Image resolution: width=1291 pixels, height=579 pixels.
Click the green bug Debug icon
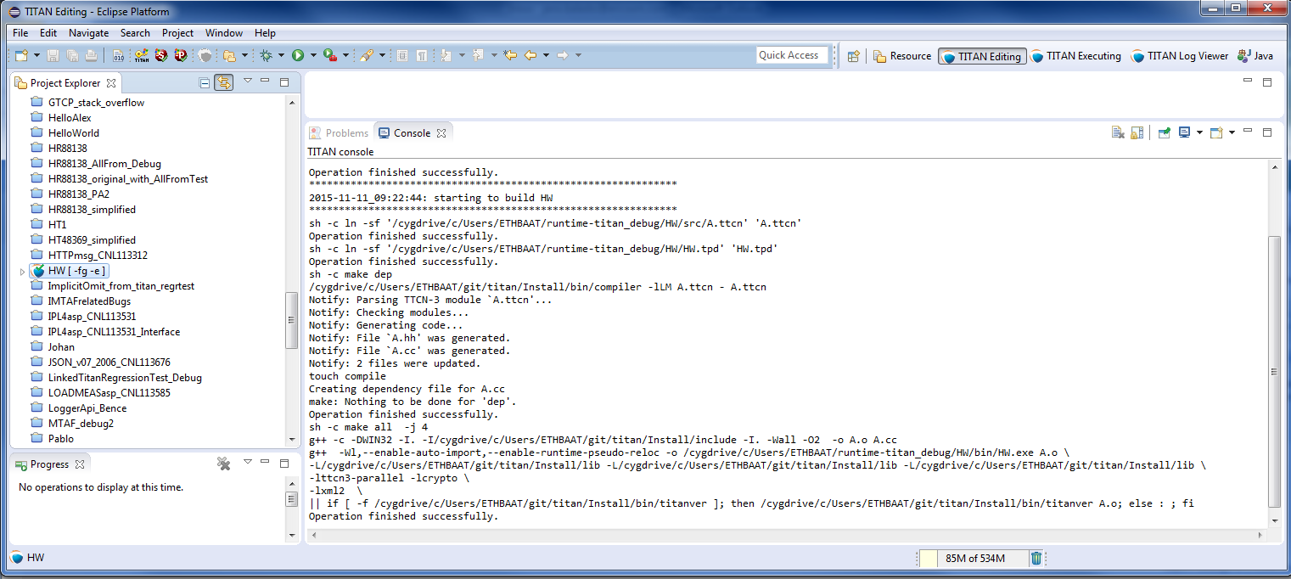[x=267, y=55]
